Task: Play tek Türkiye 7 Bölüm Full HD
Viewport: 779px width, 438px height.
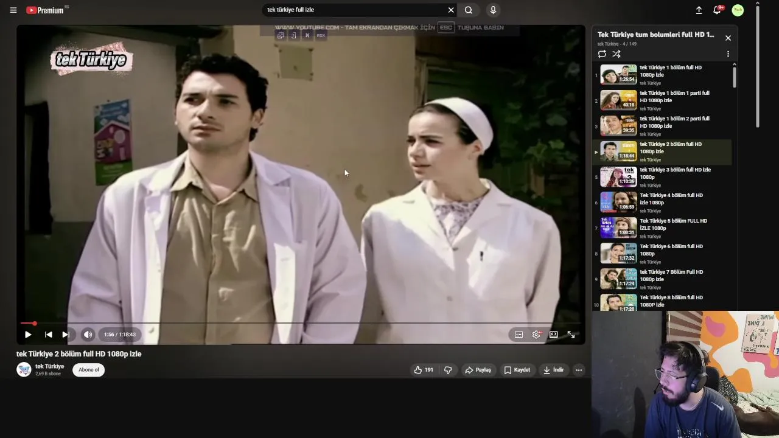Action: (x=662, y=279)
